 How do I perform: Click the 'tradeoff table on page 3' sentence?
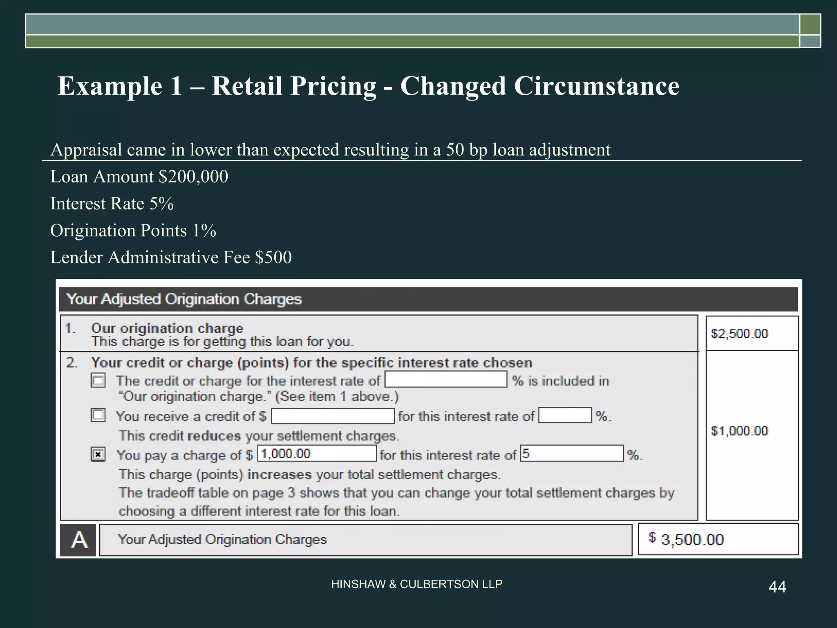tap(396, 502)
